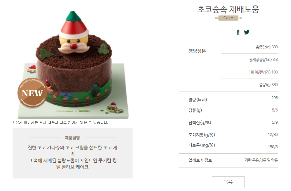291x191 pixels.
Task: Click the 총중량(g) 380 value
Action: [x=267, y=47]
